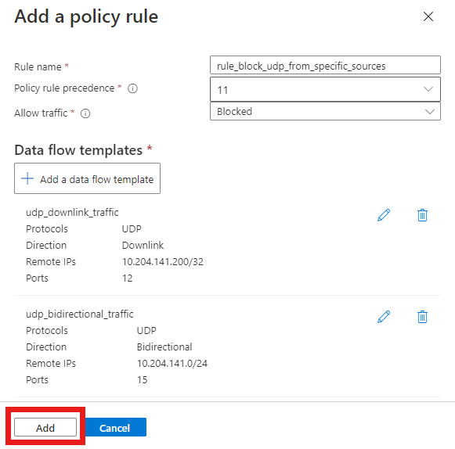
Task: Open the Policy rule precedence dropdown
Action: [325, 90]
